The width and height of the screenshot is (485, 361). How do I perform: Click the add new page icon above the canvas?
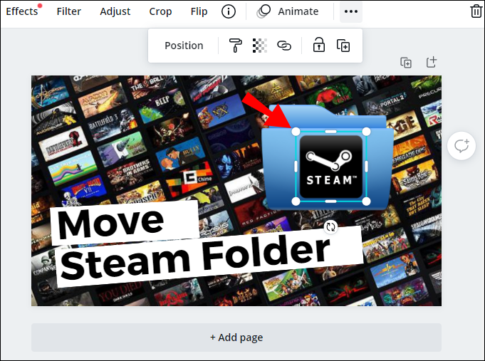coord(431,62)
